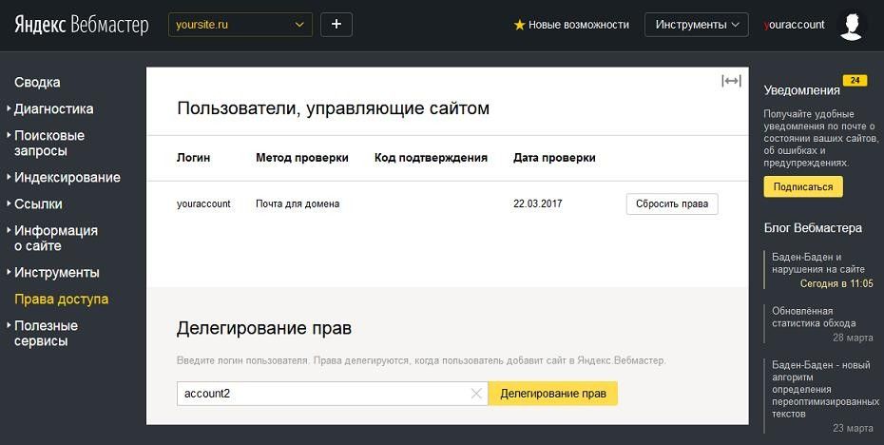The width and height of the screenshot is (884, 445).
Task: Open the user avatar profile icon
Action: [x=851, y=27]
